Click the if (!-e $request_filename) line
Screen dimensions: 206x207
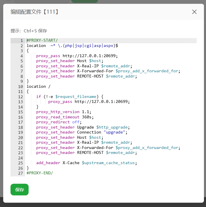(x=70, y=97)
